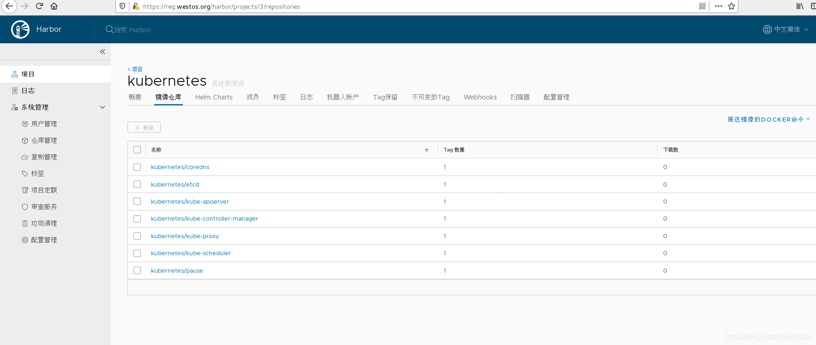Check the kubernetes/kube-scheduler row checkbox
The width and height of the screenshot is (816, 345).
pos(137,253)
